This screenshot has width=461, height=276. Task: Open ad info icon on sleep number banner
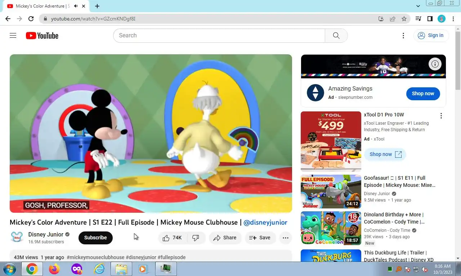pos(435,64)
